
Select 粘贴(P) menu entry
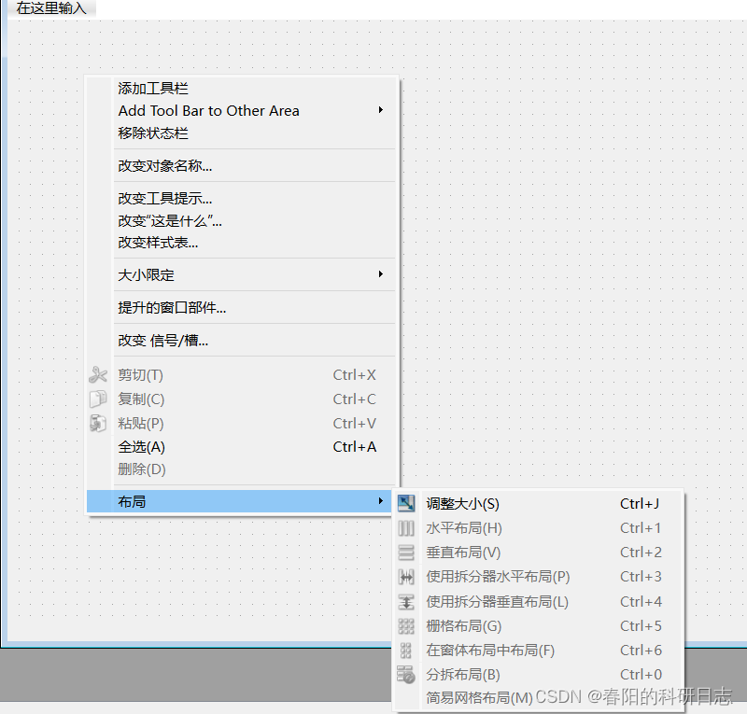tap(242, 423)
